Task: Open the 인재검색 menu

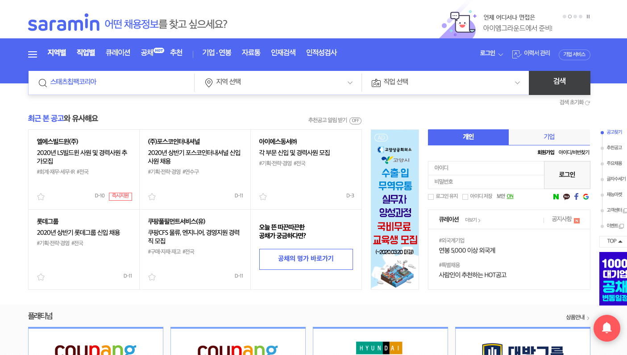Action: (283, 53)
